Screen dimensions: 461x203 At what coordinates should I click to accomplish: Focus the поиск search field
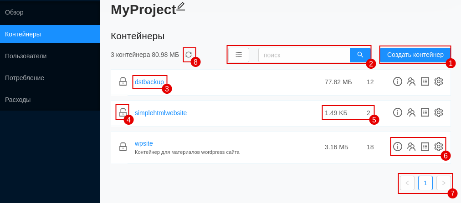point(304,55)
